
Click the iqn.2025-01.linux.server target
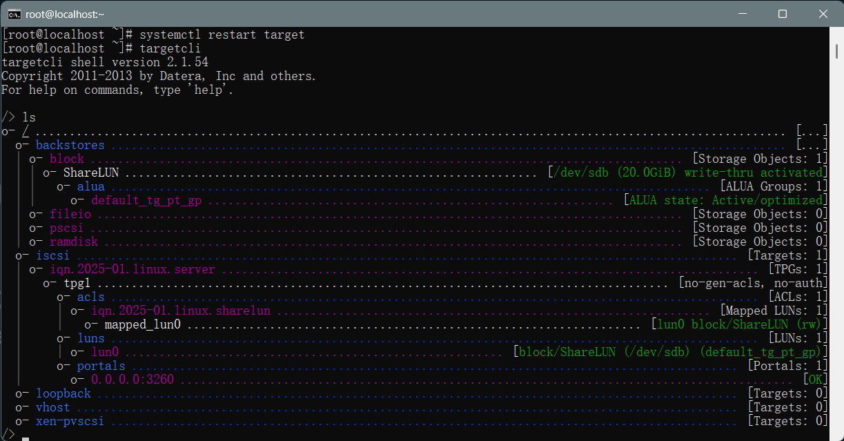(132, 269)
